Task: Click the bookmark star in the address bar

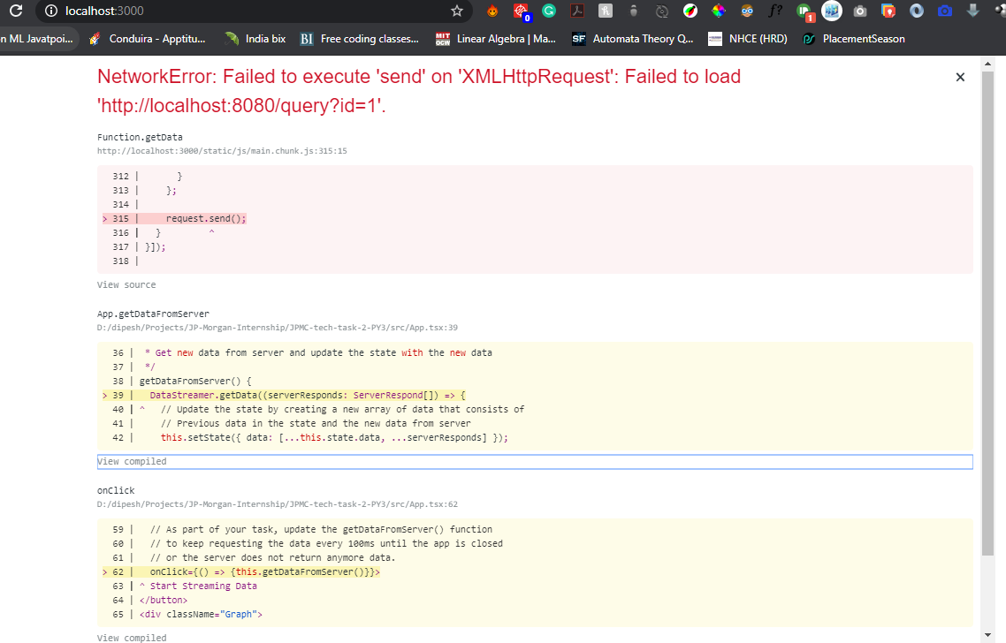Action: pos(456,11)
